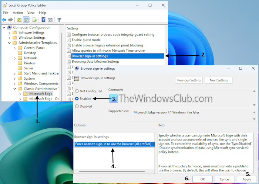Screen dimensions: 259x184
Task: Click the Apply button
Action: click(247, 179)
